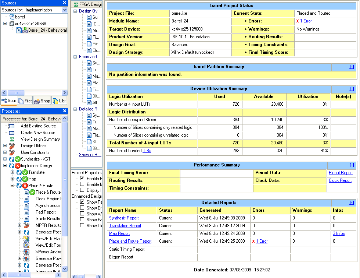Image resolution: width=360 pixels, height=278 pixels.
Task: Click the Sources panel horizontal scrollbar thumb
Action: point(16,93)
